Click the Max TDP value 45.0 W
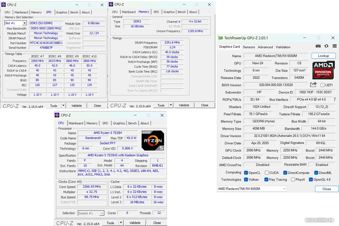The width and height of the screenshot is (339, 226). tap(131, 138)
